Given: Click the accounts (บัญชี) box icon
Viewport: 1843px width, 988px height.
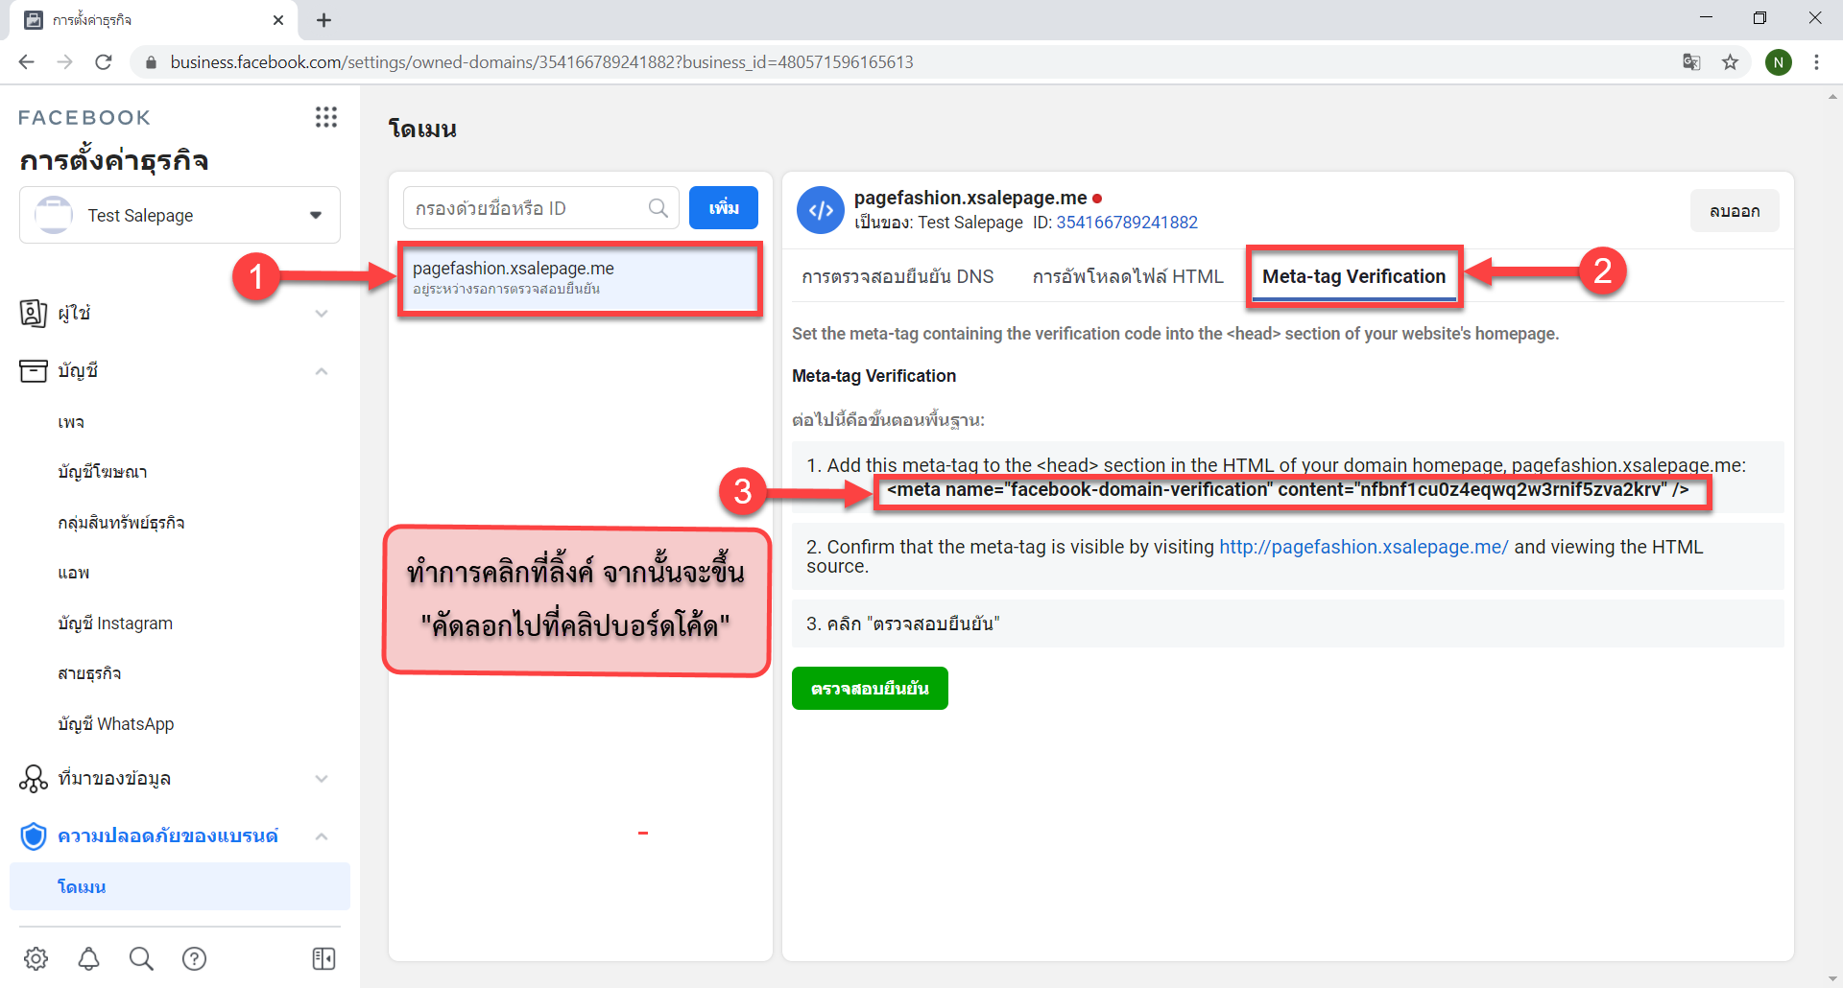Looking at the screenshot, I should coord(34,370).
